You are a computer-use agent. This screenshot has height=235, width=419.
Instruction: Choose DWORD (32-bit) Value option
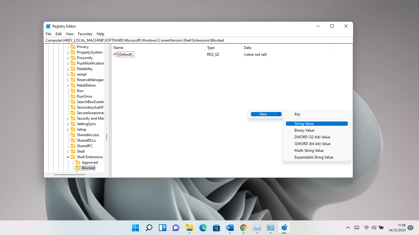(312, 137)
